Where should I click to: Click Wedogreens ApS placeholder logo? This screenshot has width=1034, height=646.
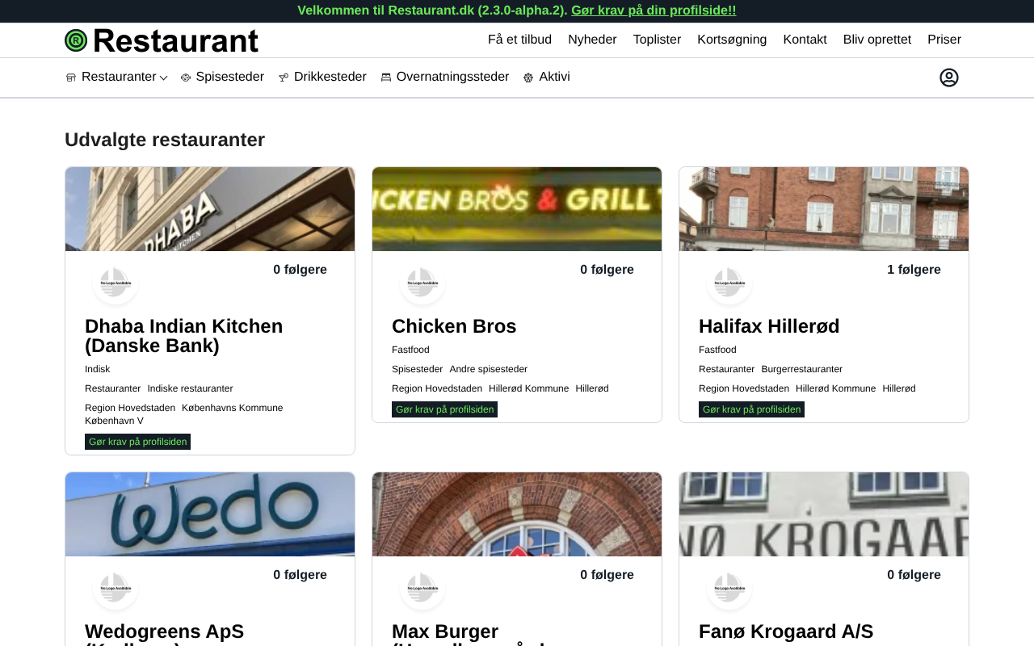[116, 588]
